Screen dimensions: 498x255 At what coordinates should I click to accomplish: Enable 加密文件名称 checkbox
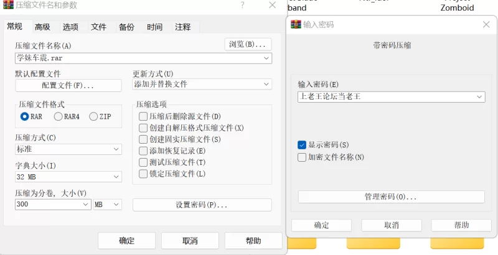[x=302, y=157]
